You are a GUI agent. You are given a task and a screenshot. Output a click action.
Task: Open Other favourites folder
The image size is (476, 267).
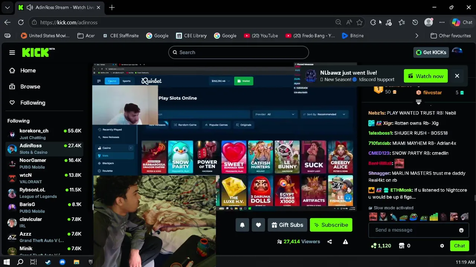451,36
